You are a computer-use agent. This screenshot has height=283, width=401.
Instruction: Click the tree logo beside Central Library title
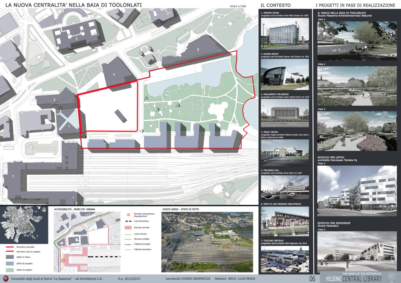390,276
